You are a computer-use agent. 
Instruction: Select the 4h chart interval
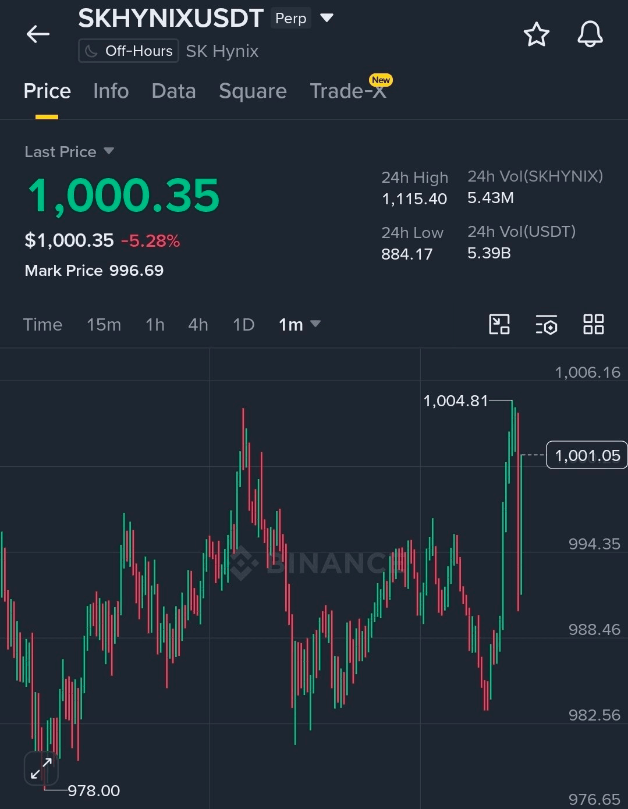[198, 324]
